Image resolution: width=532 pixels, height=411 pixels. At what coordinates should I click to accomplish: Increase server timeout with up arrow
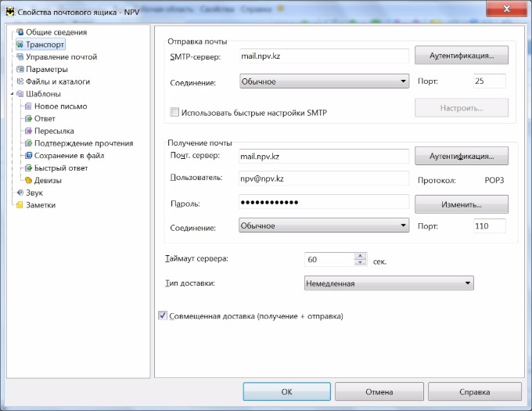(360, 256)
